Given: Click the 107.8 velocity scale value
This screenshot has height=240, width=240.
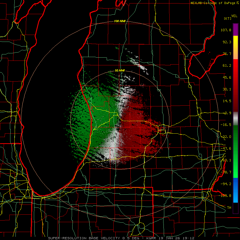Looking at the screenshot, I should pyautogui.click(x=226, y=30).
